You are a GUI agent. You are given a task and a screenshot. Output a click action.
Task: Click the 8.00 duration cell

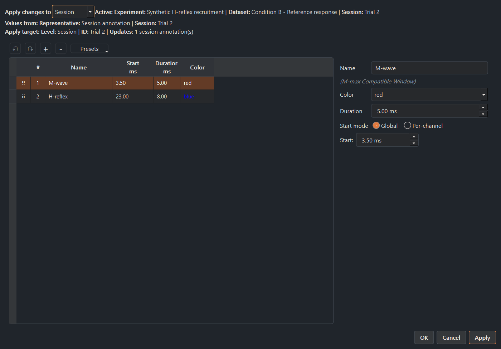click(167, 97)
